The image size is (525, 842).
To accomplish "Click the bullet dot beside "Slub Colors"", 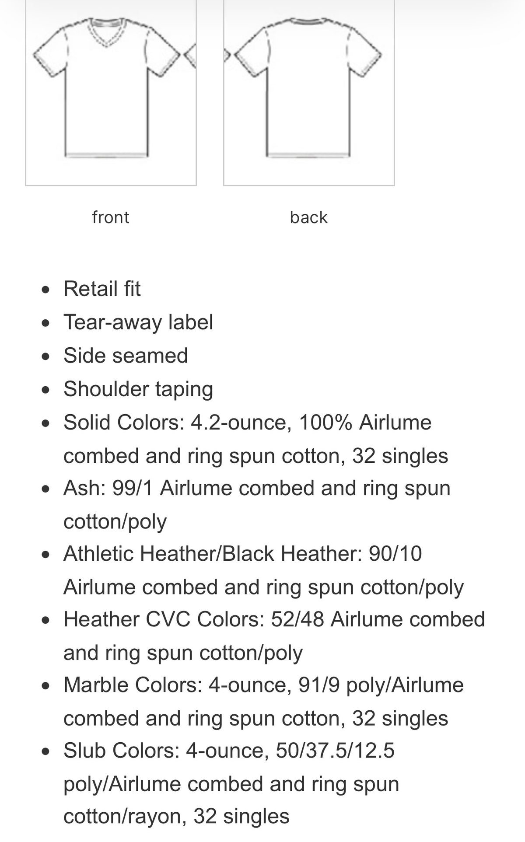I will 45,751.
